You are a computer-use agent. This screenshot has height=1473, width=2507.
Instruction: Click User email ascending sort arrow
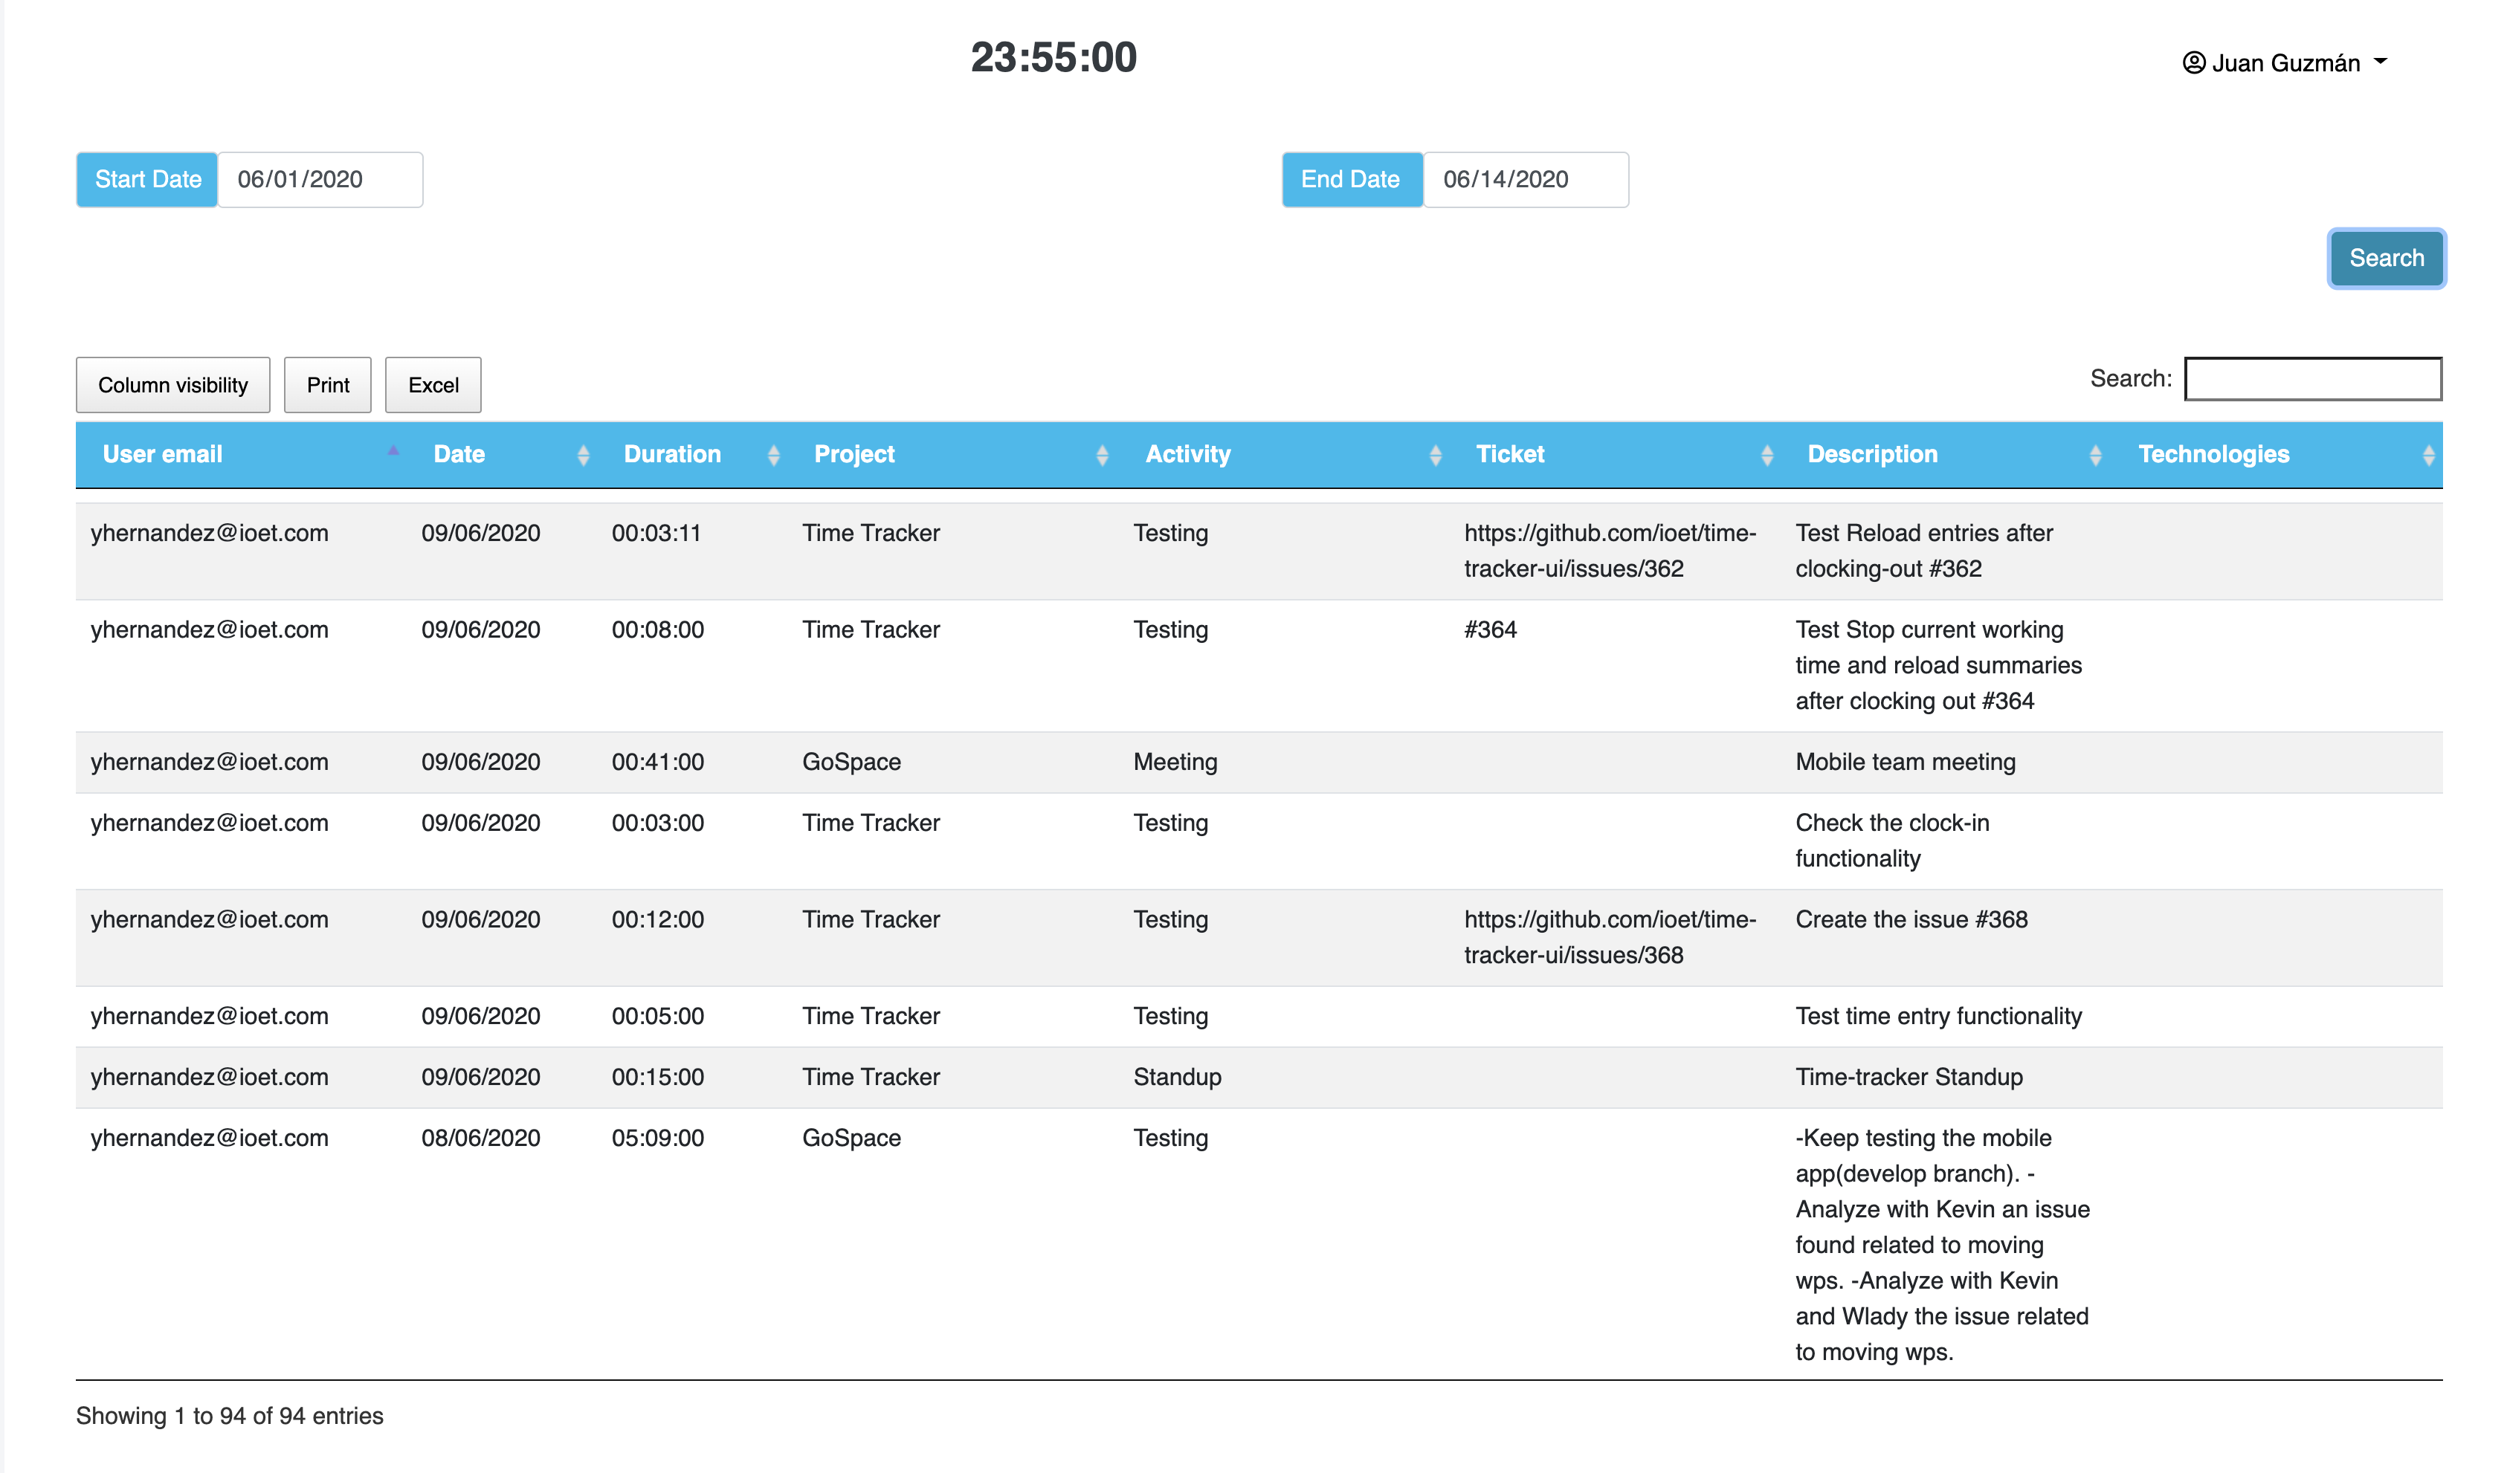click(393, 452)
